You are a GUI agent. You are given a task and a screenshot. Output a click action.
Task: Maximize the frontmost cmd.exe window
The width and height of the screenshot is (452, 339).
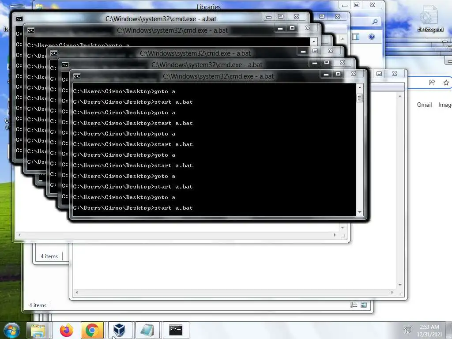338,74
